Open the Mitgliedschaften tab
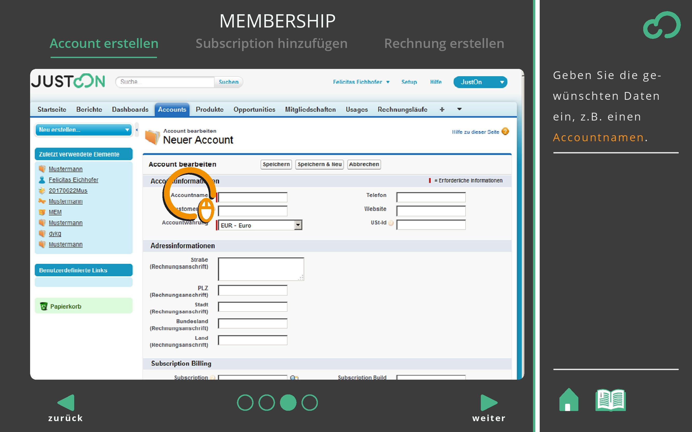 point(310,109)
